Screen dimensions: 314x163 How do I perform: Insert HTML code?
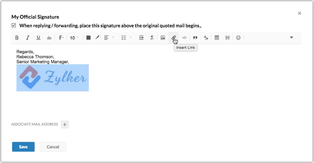click(184, 38)
